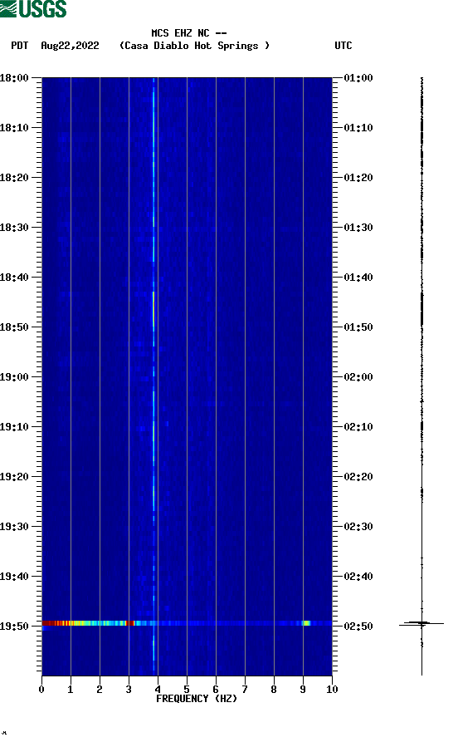The height and width of the screenshot is (742, 458).
Task: Click the 19:00 PDT time label
Action: click(14, 377)
